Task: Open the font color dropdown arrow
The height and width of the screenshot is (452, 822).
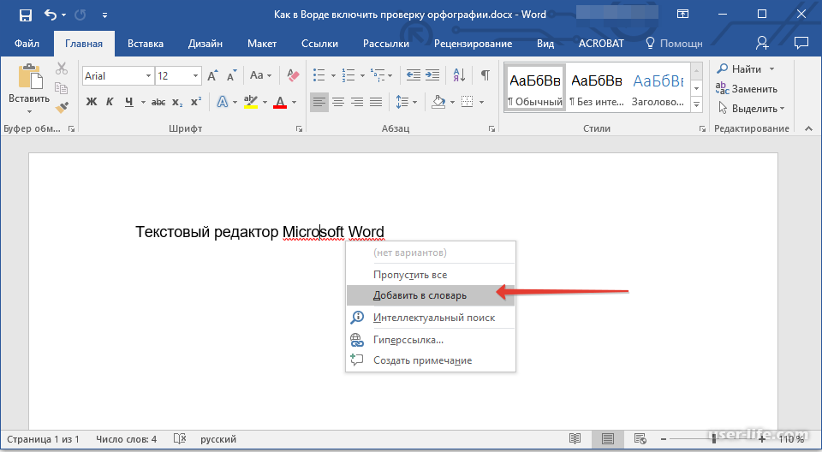Action: [x=294, y=102]
